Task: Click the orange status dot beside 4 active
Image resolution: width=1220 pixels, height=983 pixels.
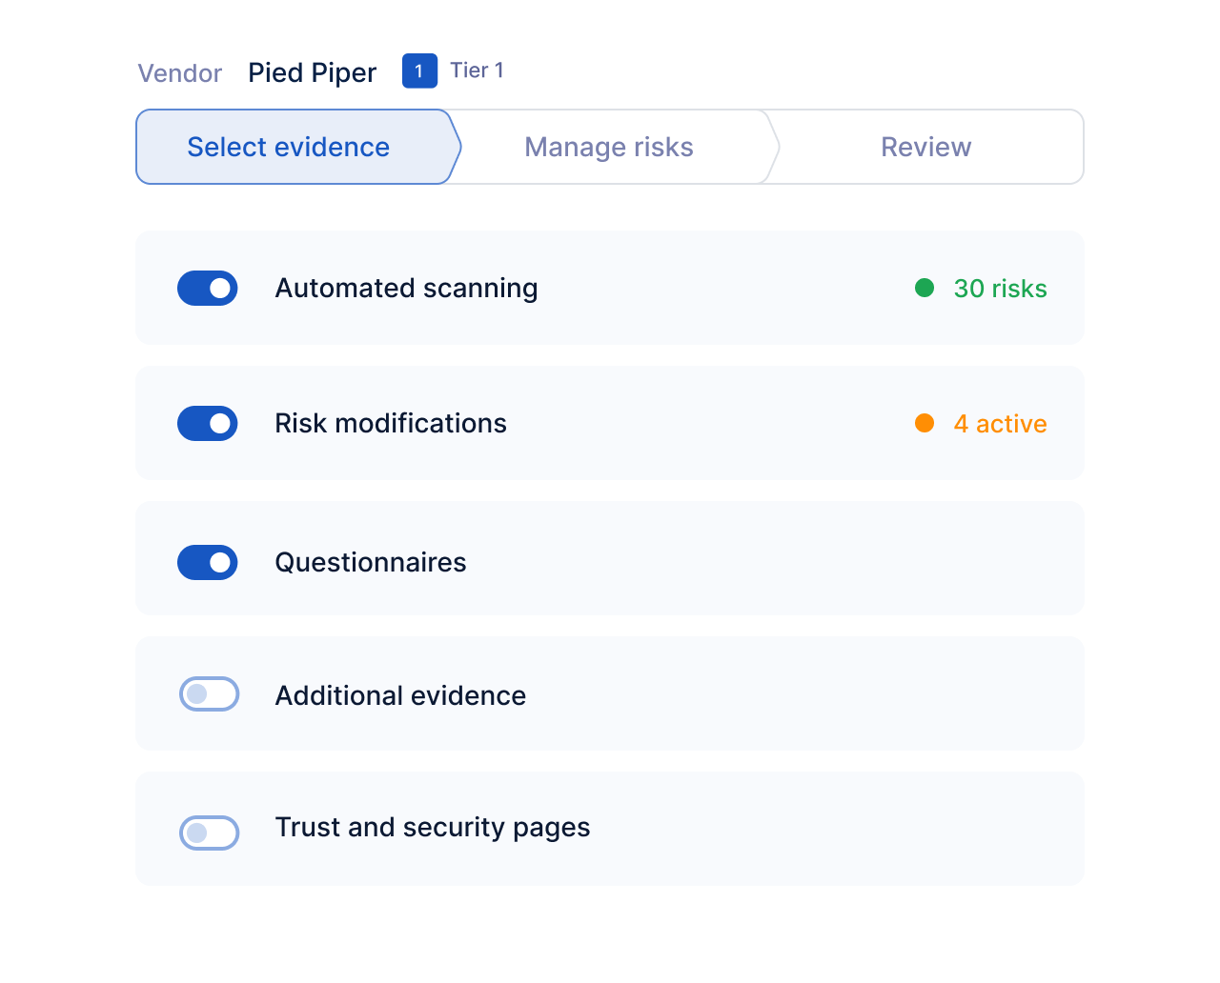Action: (x=925, y=424)
